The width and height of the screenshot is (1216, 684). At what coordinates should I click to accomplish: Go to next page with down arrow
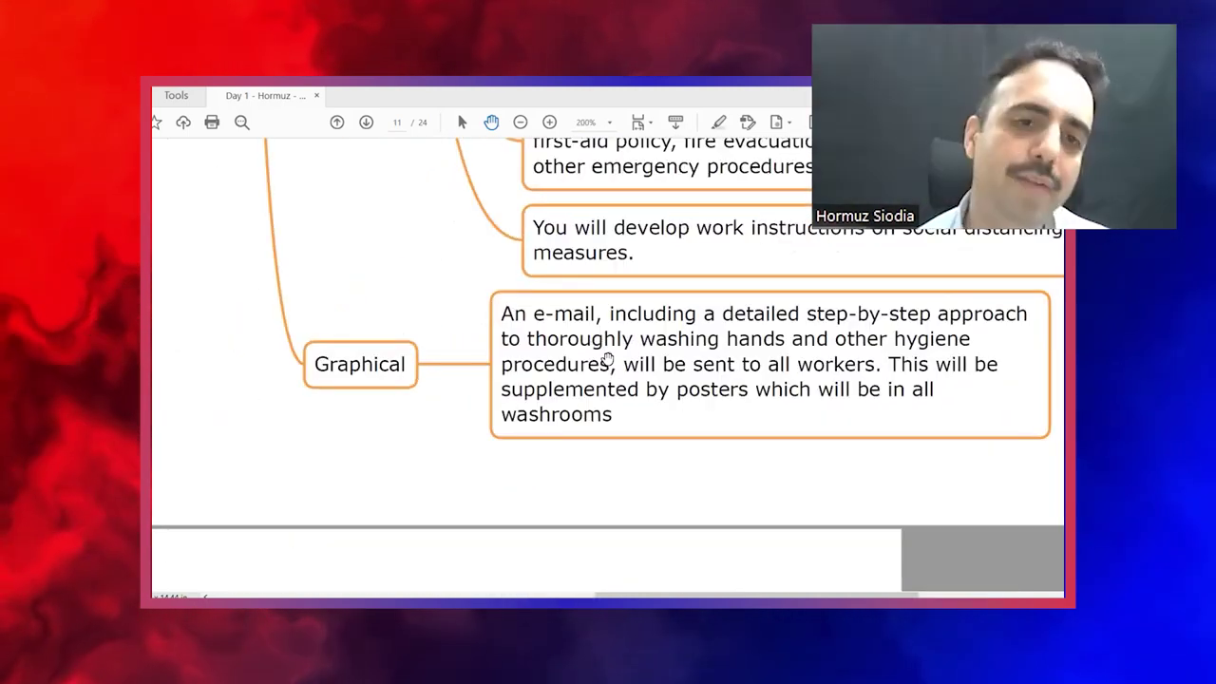point(366,123)
